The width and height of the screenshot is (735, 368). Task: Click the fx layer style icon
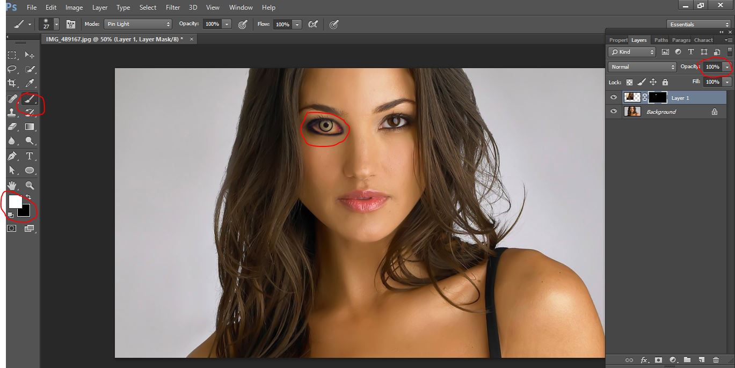(644, 359)
